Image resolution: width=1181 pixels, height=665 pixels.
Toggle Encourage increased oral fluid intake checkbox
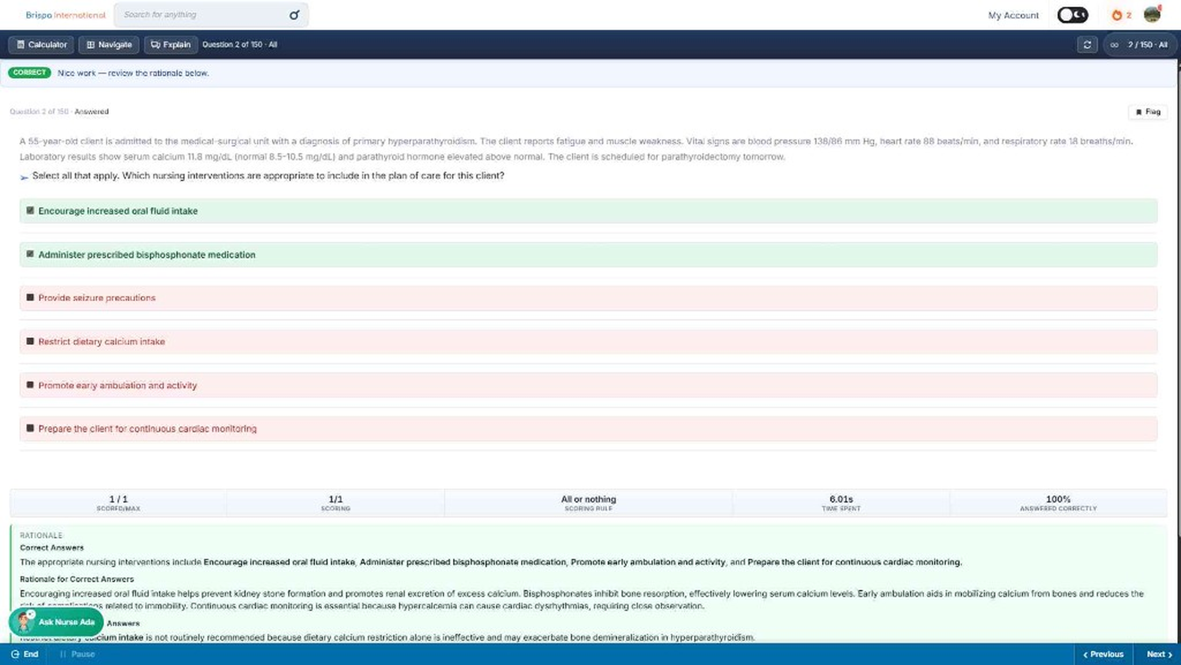coord(30,210)
